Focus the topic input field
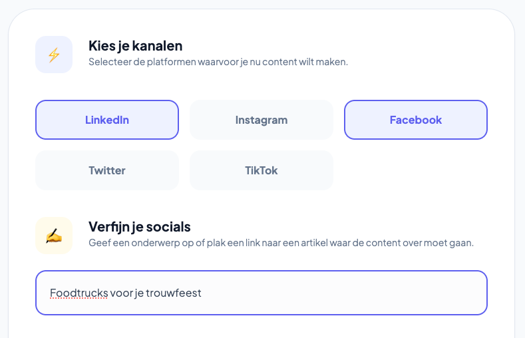Viewport: 525px width, 338px height. click(x=333, y=293)
